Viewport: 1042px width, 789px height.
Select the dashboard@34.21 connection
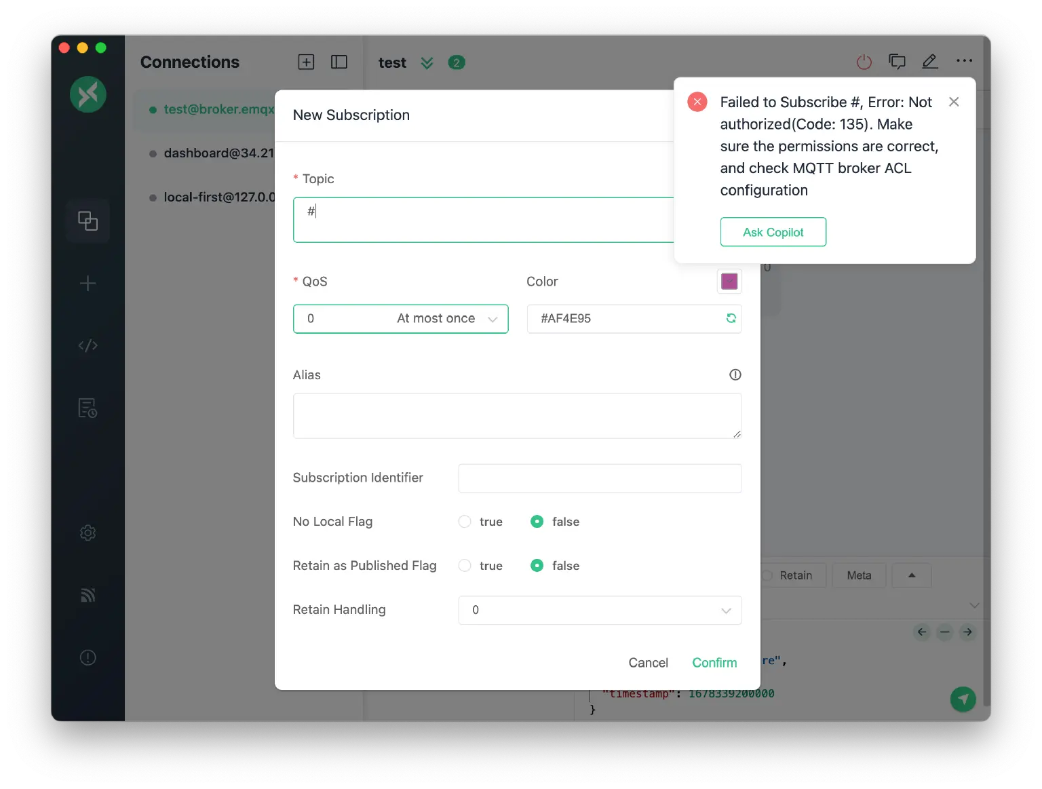pyautogui.click(x=217, y=153)
